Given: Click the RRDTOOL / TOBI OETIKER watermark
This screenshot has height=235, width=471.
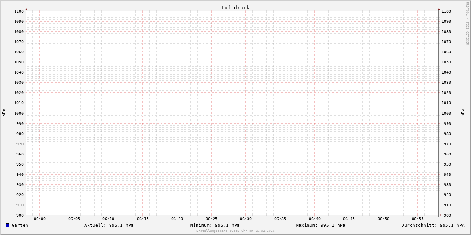Looking at the screenshot, I should (467, 23).
